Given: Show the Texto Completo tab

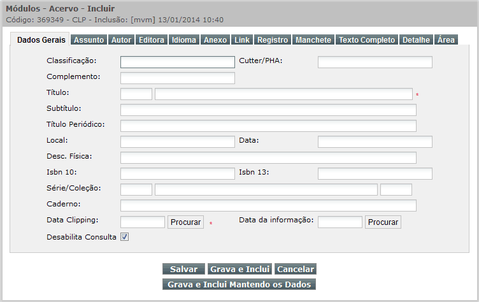Looking at the screenshot, I should point(367,40).
